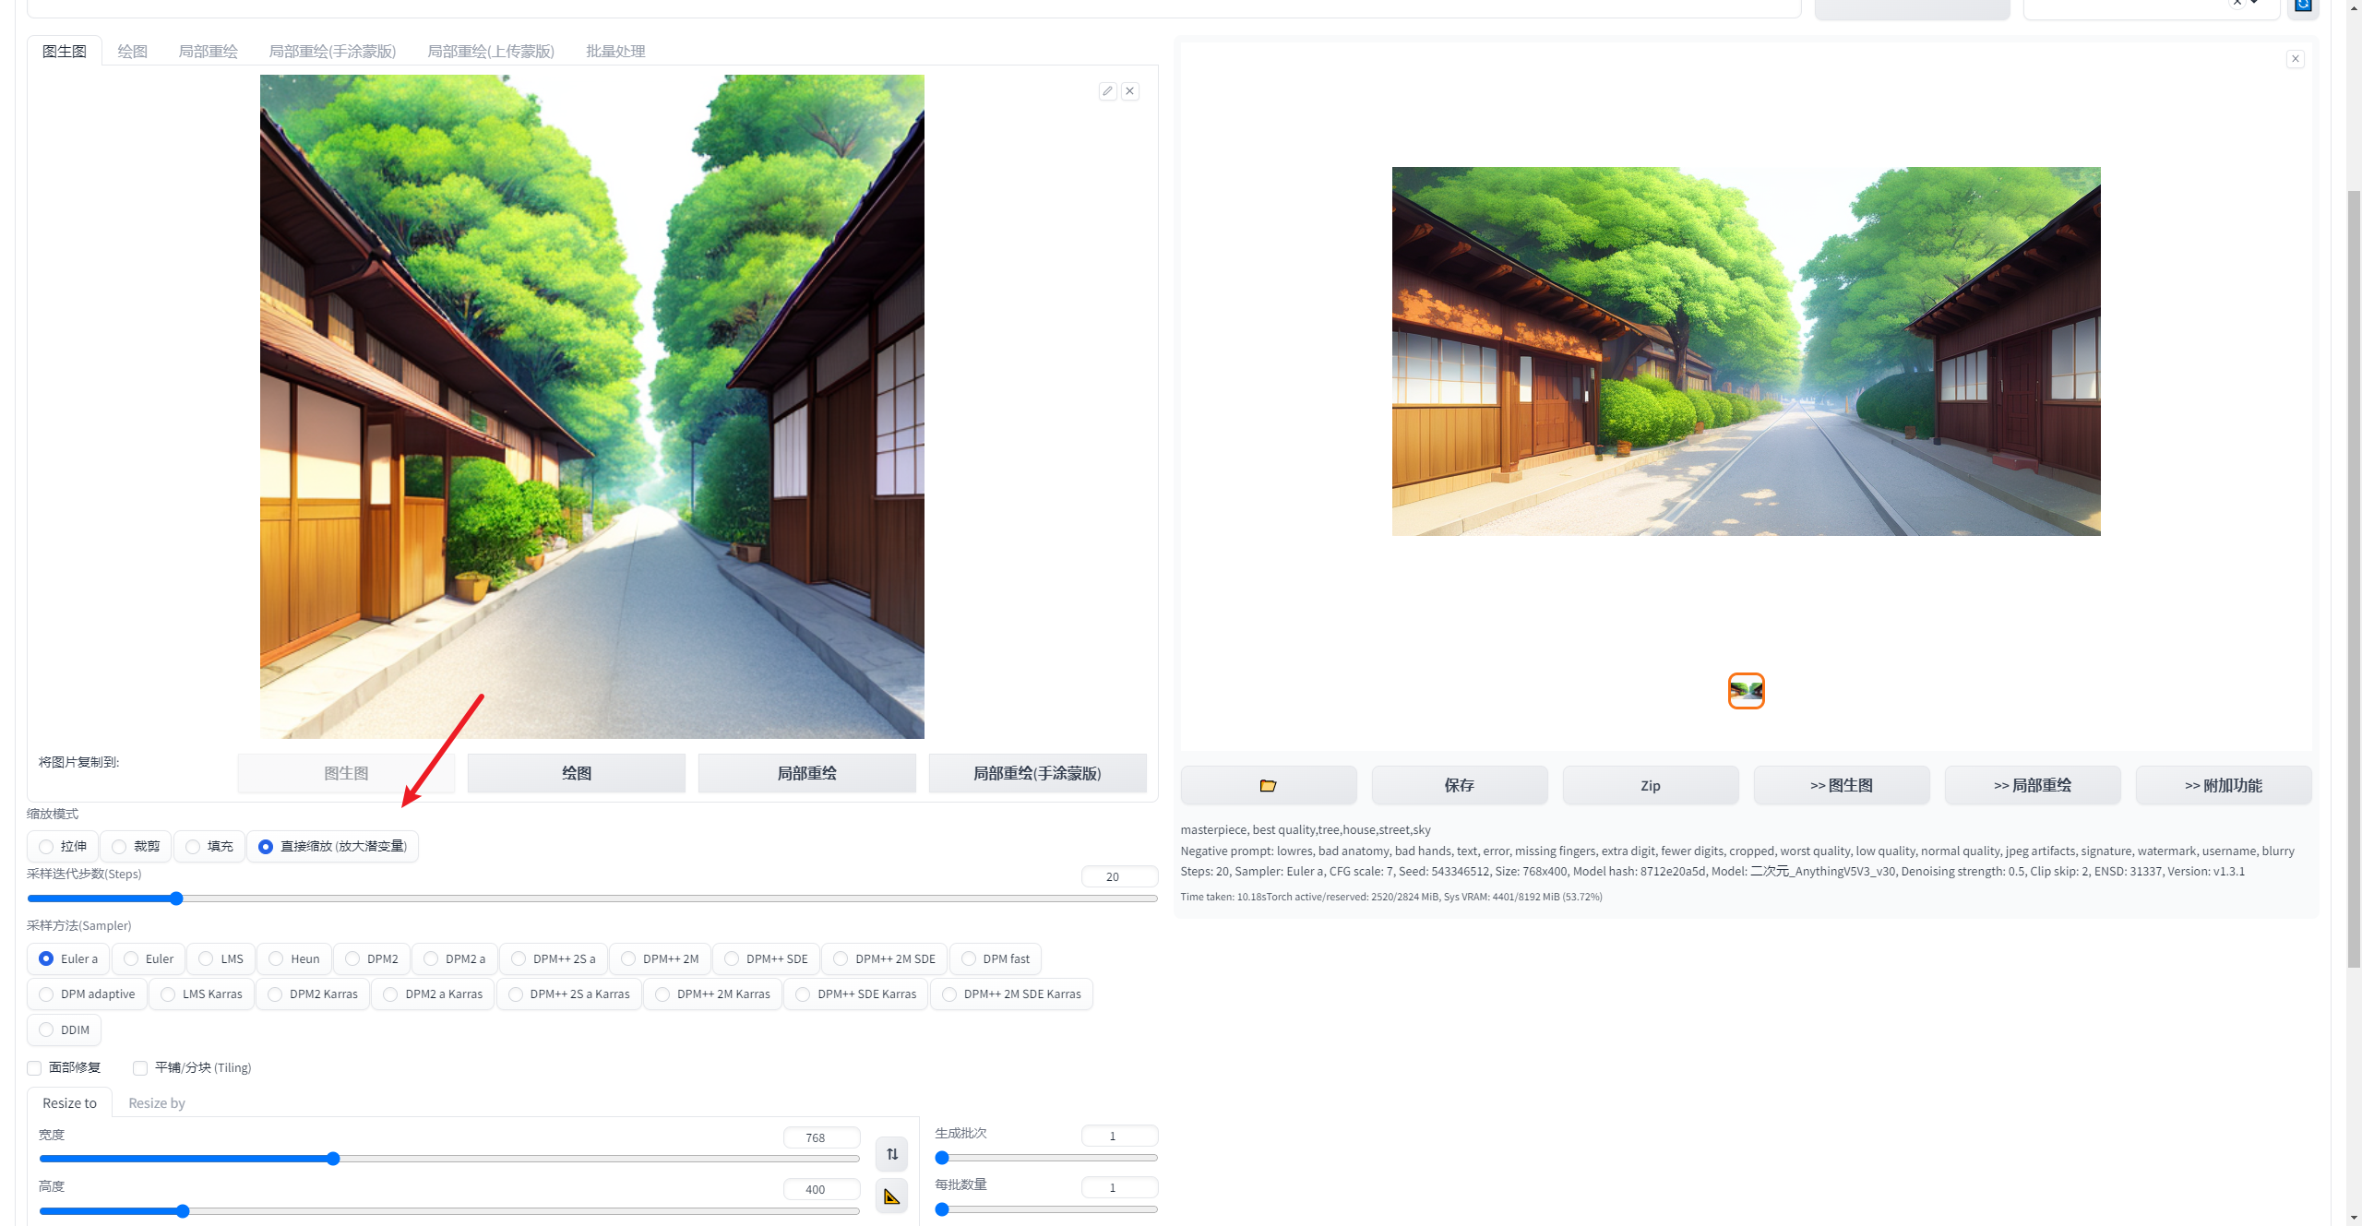Switch to the 局部重绘 tab

point(208,52)
